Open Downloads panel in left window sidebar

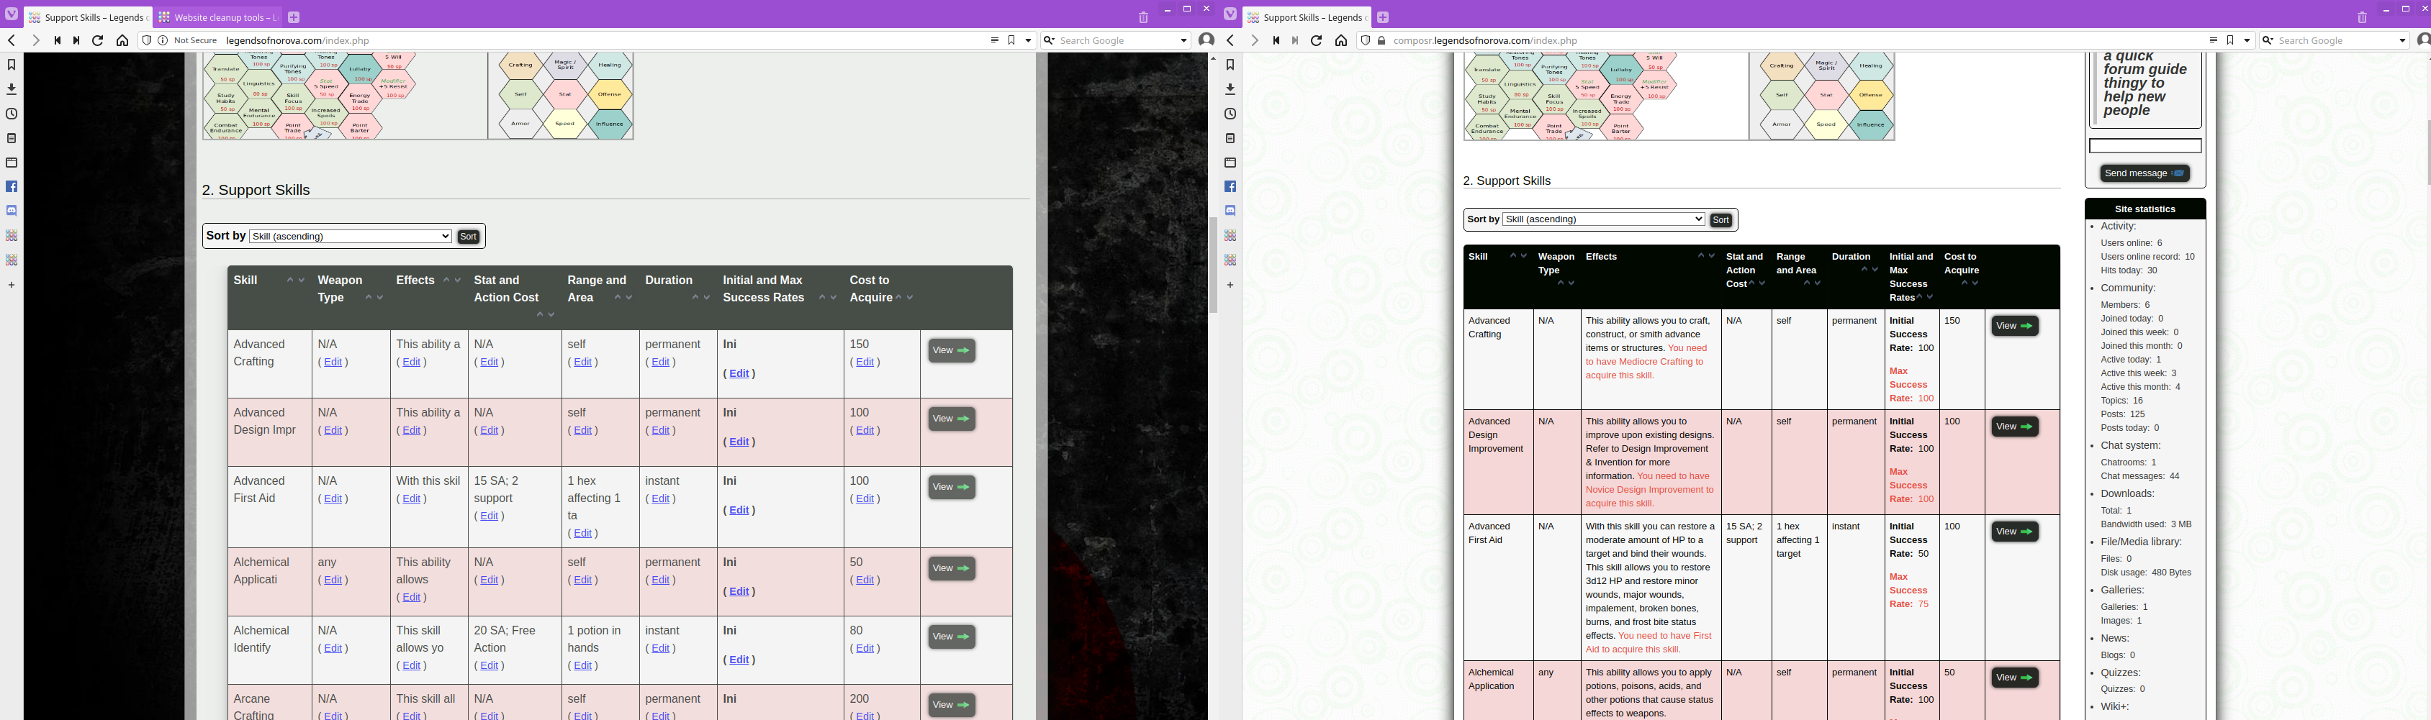point(12,89)
